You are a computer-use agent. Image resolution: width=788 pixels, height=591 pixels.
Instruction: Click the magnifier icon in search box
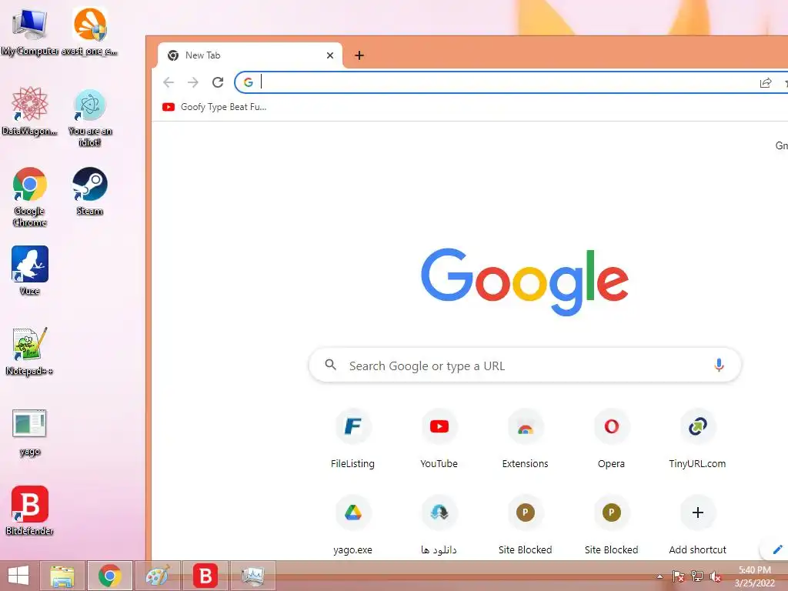coord(330,365)
